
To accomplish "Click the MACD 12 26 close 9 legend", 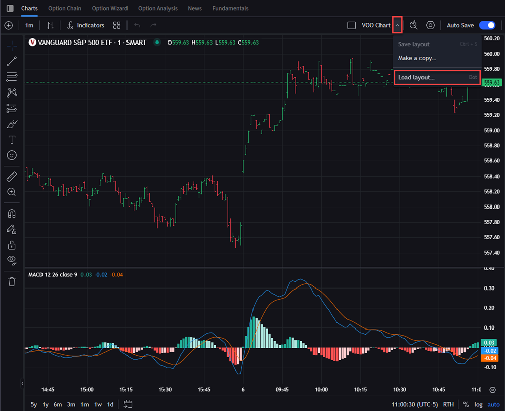I will click(53, 275).
